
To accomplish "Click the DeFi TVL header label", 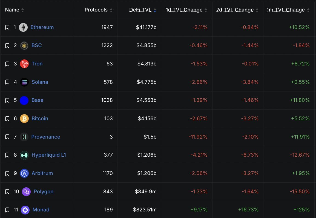I will pyautogui.click(x=140, y=10).
